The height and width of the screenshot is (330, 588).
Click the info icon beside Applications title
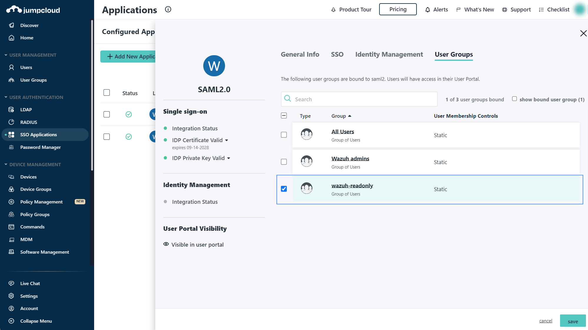[x=168, y=9]
